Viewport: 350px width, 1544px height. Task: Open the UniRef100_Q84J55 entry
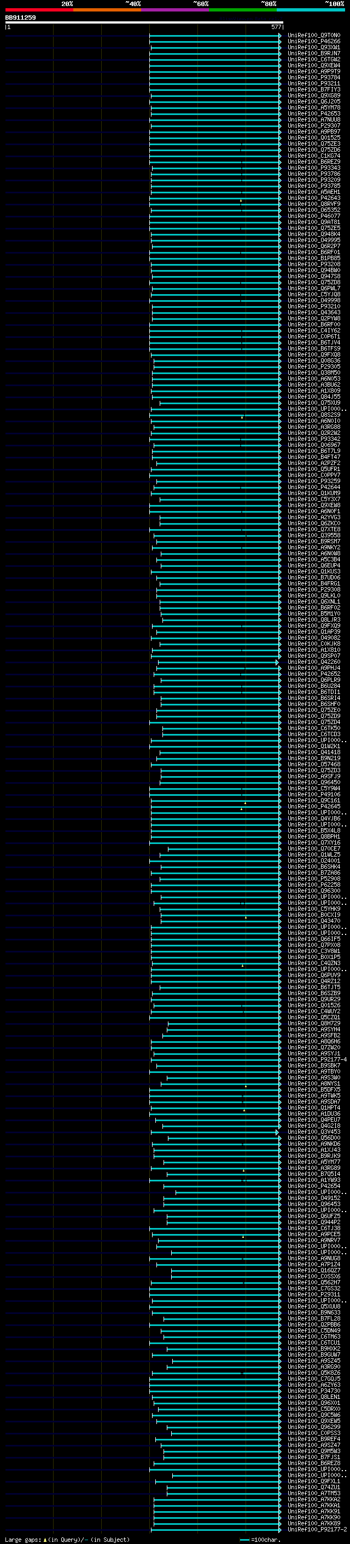(314, 397)
